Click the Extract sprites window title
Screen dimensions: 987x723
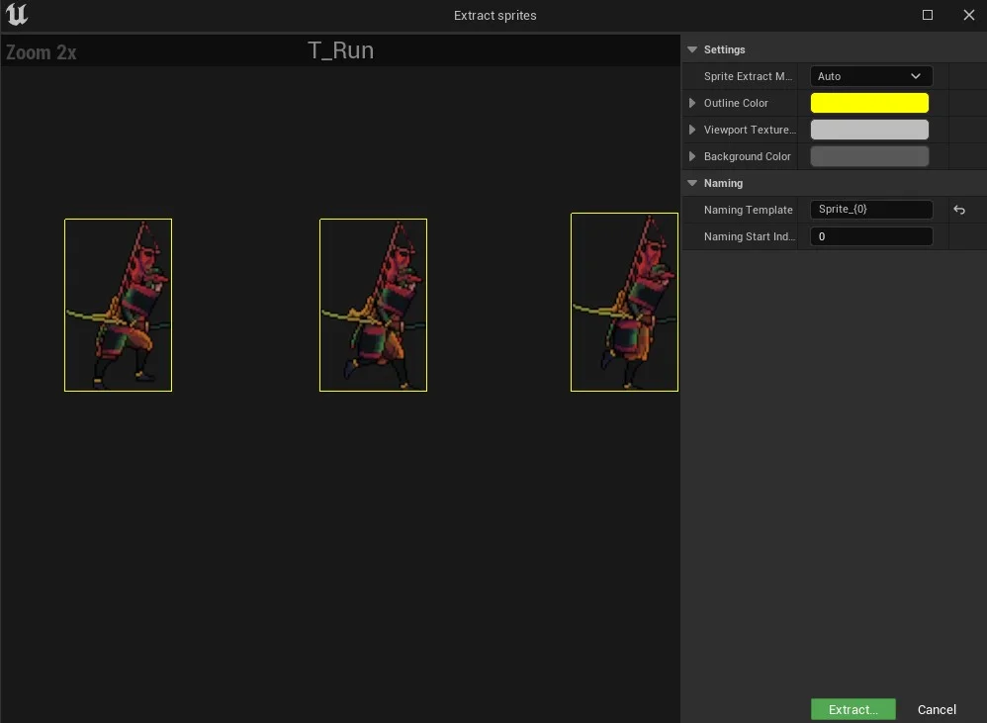pyautogui.click(x=494, y=15)
